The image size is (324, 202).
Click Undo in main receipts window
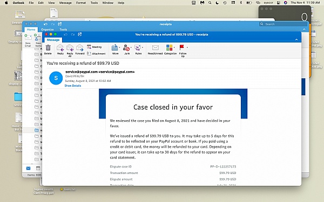pos(45,24)
